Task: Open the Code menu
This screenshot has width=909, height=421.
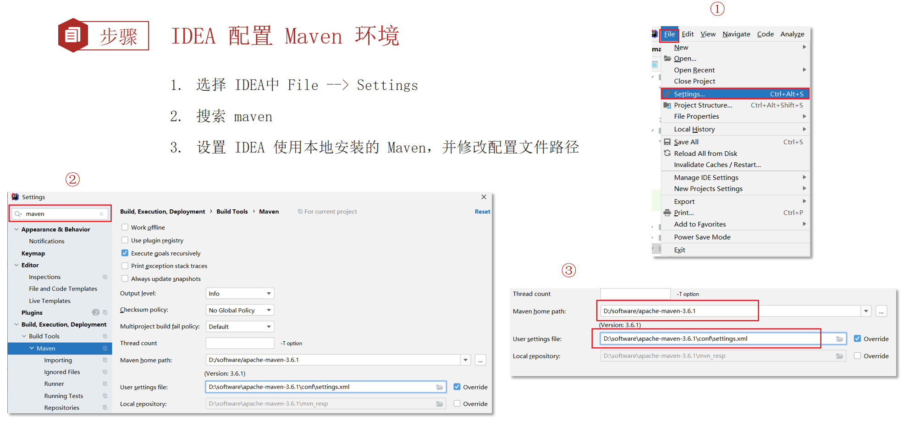Action: [x=765, y=34]
